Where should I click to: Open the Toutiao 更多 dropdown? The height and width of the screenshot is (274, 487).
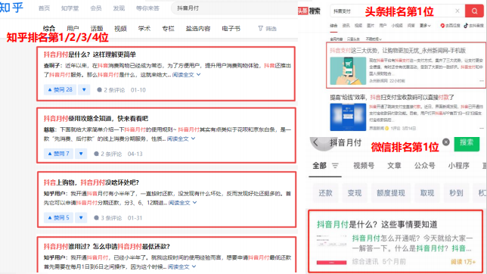[425, 26]
